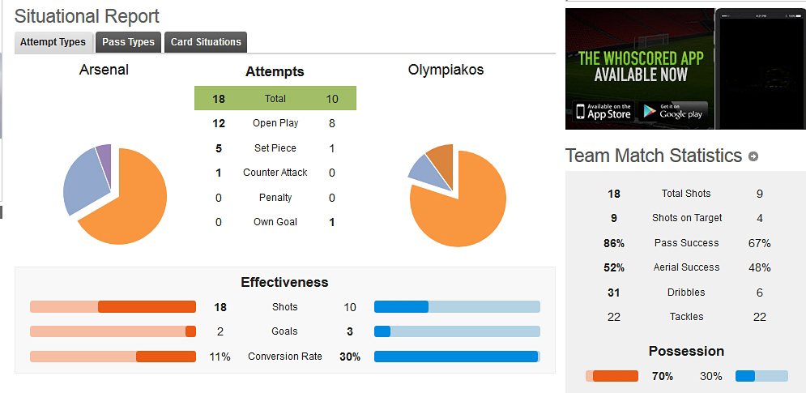Click Olympiakos' blue Possession bar
Image resolution: width=806 pixels, height=393 pixels.
coord(761,376)
